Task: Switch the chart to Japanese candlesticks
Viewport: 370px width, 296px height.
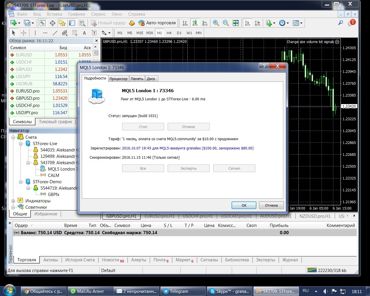Action: [195, 23]
